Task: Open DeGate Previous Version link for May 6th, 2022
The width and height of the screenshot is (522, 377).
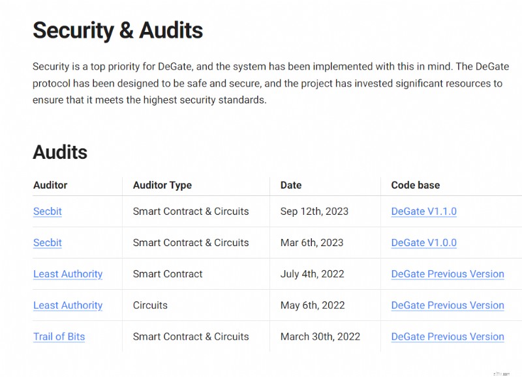Action: pyautogui.click(x=448, y=305)
